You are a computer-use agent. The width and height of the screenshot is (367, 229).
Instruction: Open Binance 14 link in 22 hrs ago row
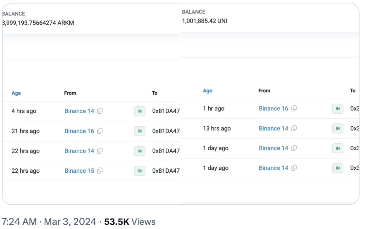pyautogui.click(x=79, y=151)
